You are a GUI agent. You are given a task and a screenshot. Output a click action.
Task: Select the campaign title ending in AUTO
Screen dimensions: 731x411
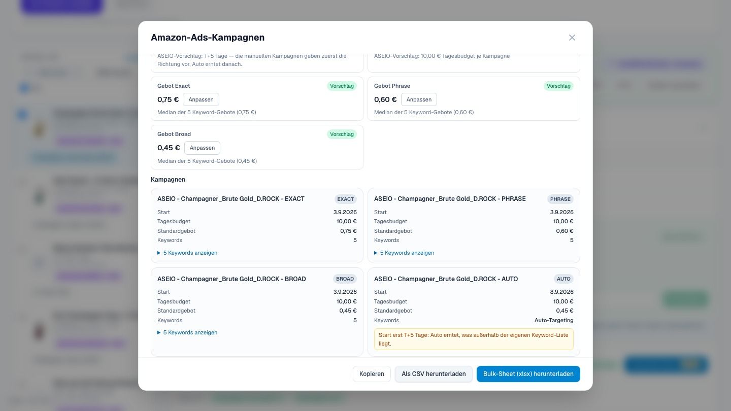446,279
